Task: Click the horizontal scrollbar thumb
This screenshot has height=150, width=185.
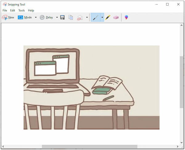Action: click(90, 147)
